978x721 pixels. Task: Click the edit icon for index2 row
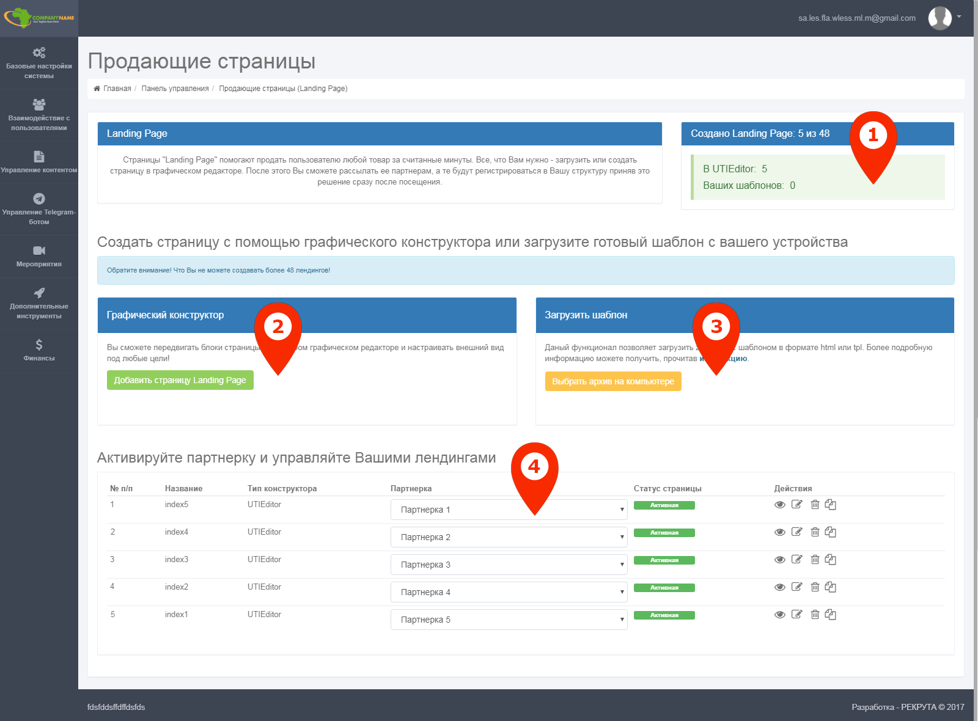(x=796, y=587)
